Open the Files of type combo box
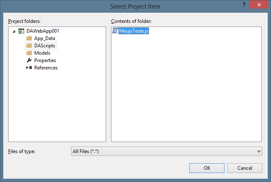The width and height of the screenshot is (271, 182). (163, 151)
